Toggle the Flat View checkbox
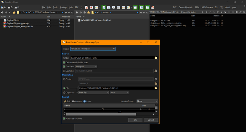This screenshot has width=246, height=132. (64, 67)
